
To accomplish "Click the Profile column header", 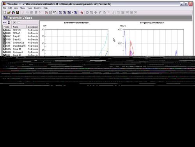I will click(7, 27).
